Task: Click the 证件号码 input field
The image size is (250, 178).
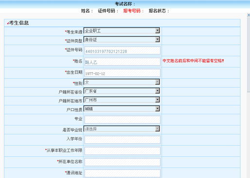Action: [x=123, y=50]
